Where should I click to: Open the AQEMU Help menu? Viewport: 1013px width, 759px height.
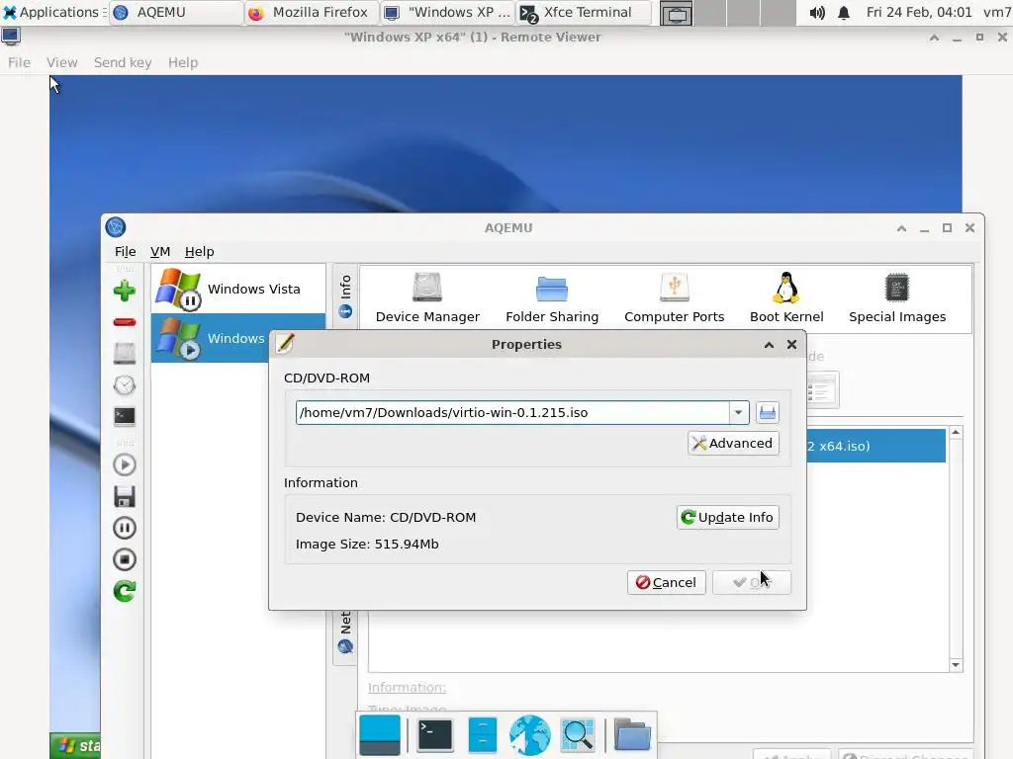pyautogui.click(x=199, y=252)
